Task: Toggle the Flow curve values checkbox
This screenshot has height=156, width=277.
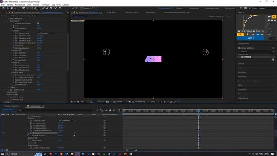Action: [x=239, y=31]
